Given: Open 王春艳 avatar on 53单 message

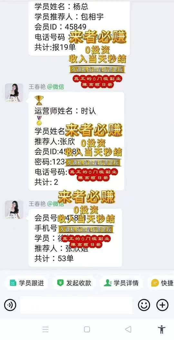Looking at the screenshot, I should (14, 209).
